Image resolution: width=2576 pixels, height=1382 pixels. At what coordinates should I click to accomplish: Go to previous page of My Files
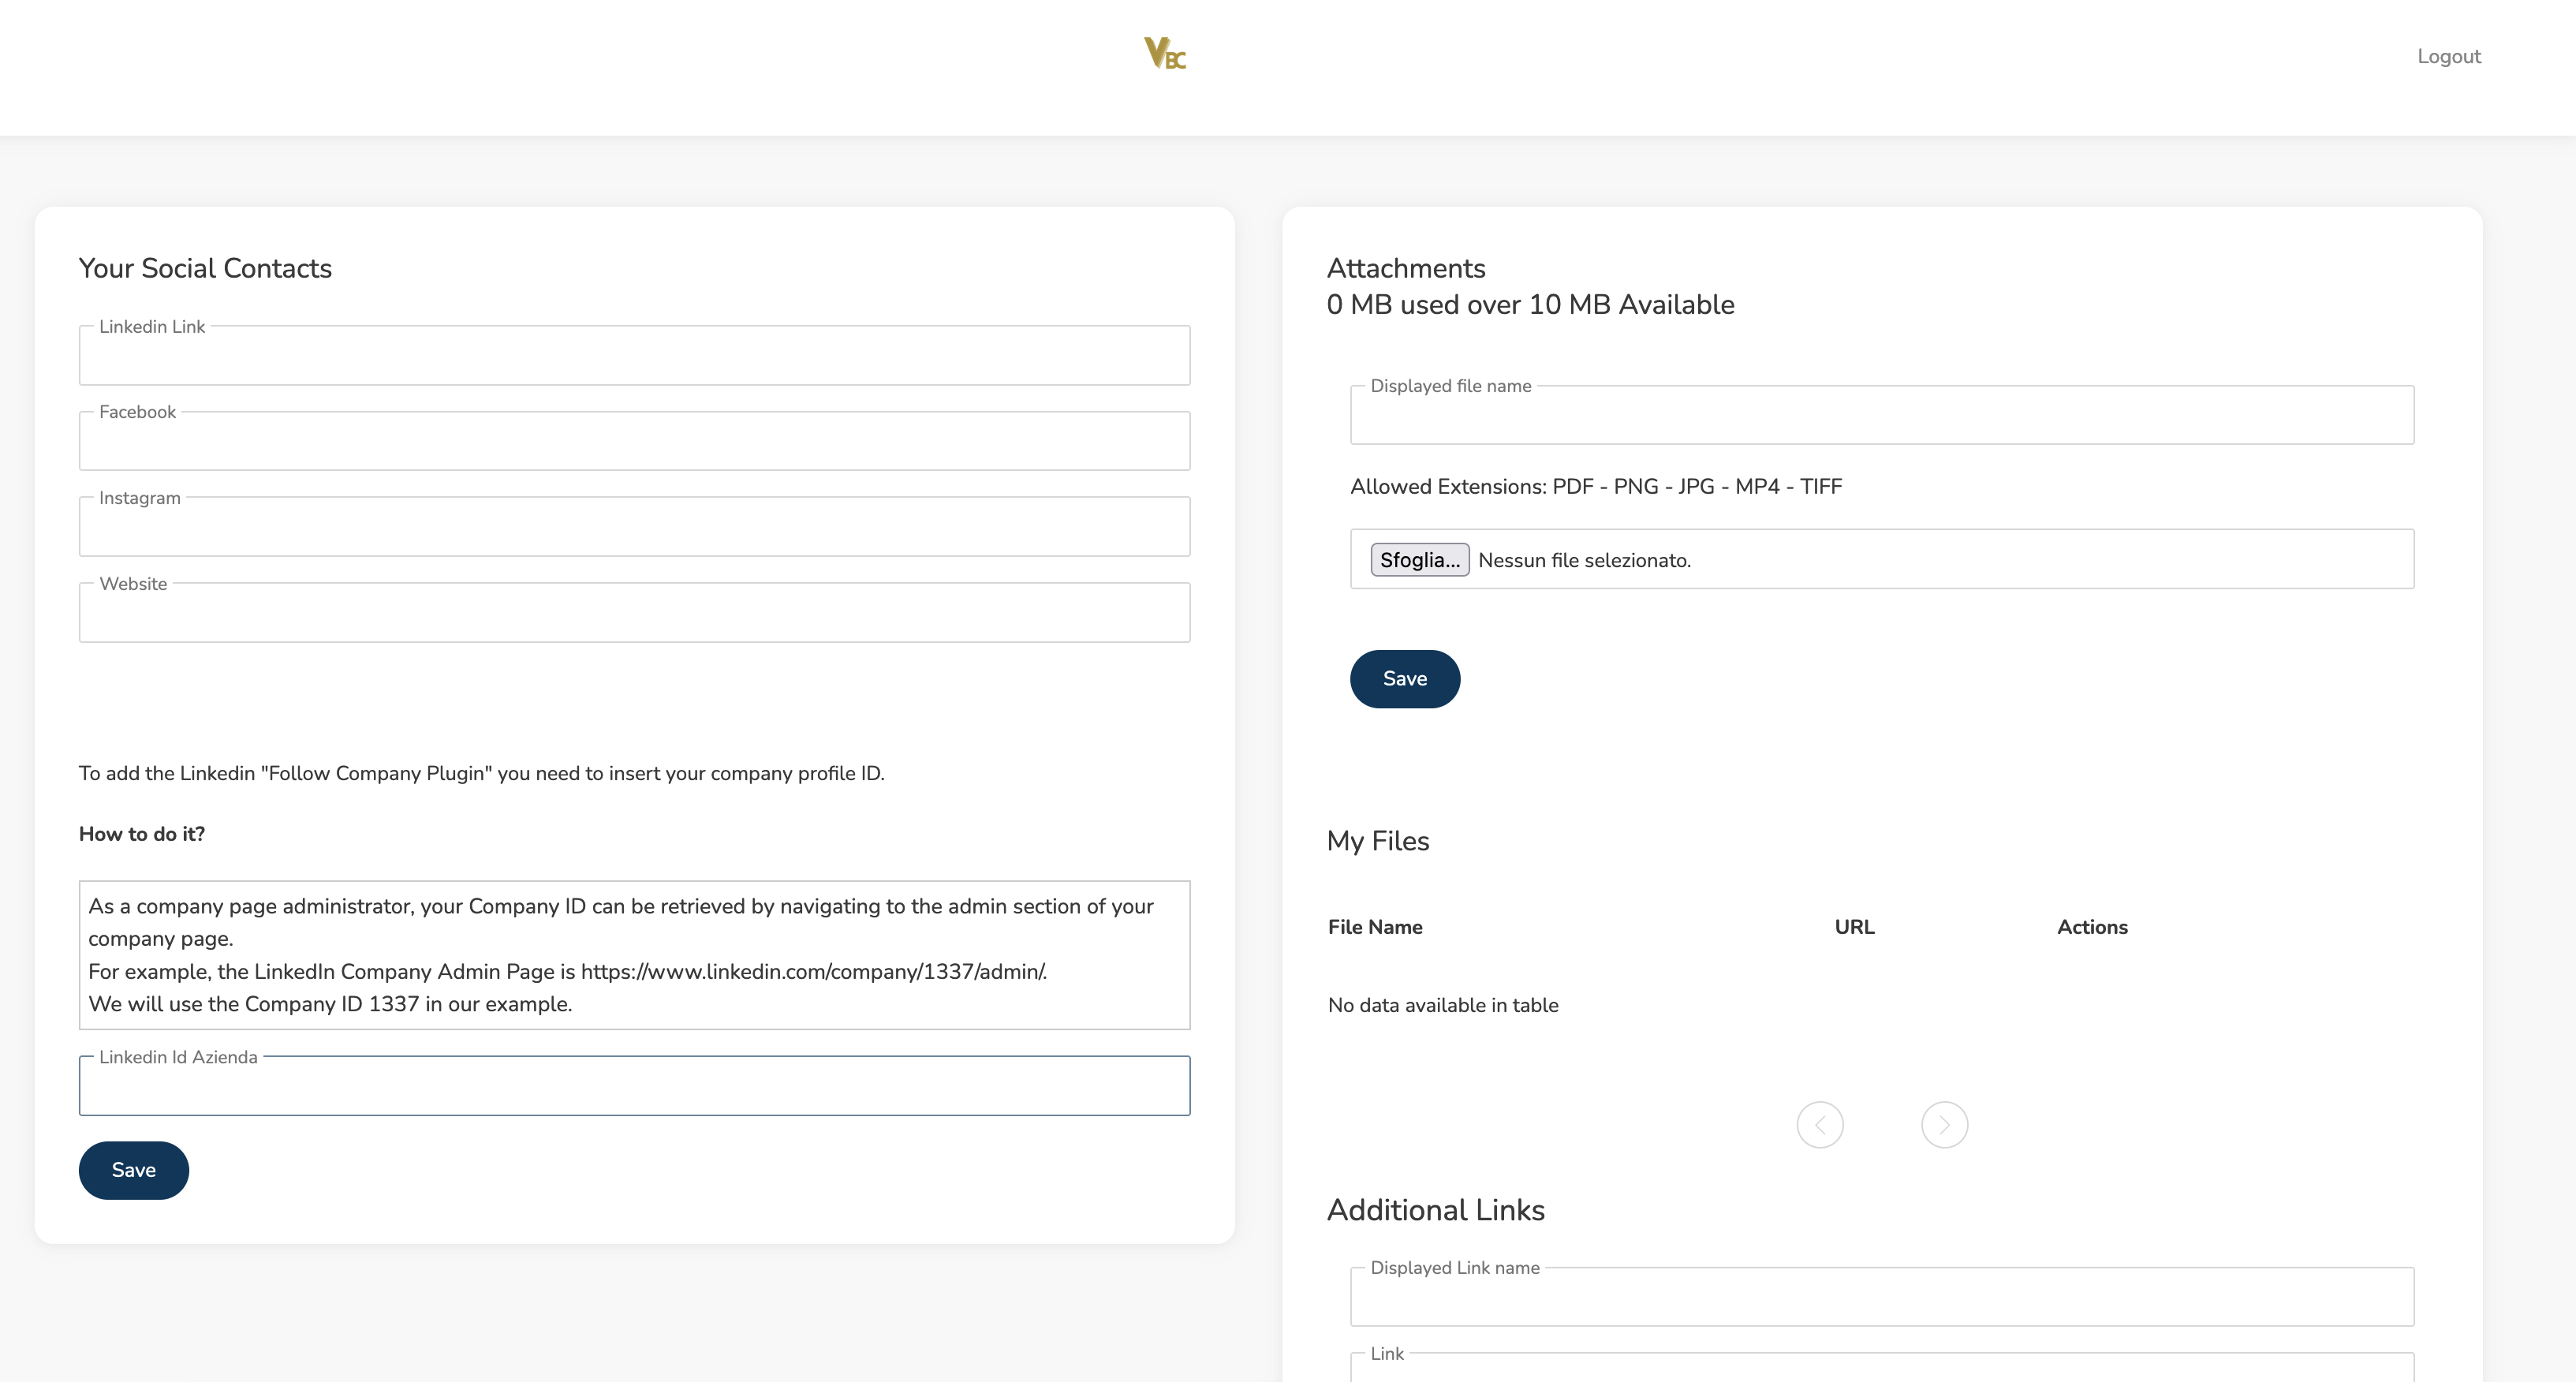(x=1819, y=1125)
